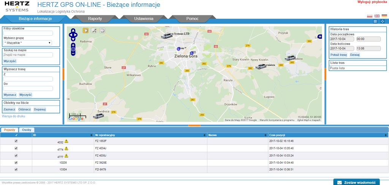
Task: Click the Data początkowa date field
Action: (x=342, y=39)
